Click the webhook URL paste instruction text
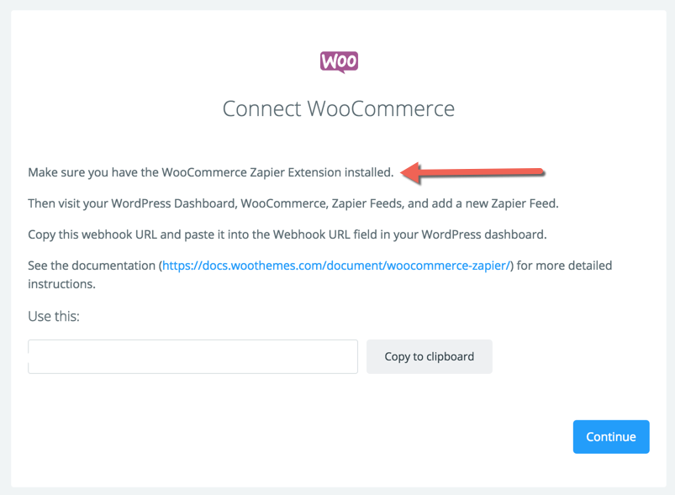 pos(286,234)
